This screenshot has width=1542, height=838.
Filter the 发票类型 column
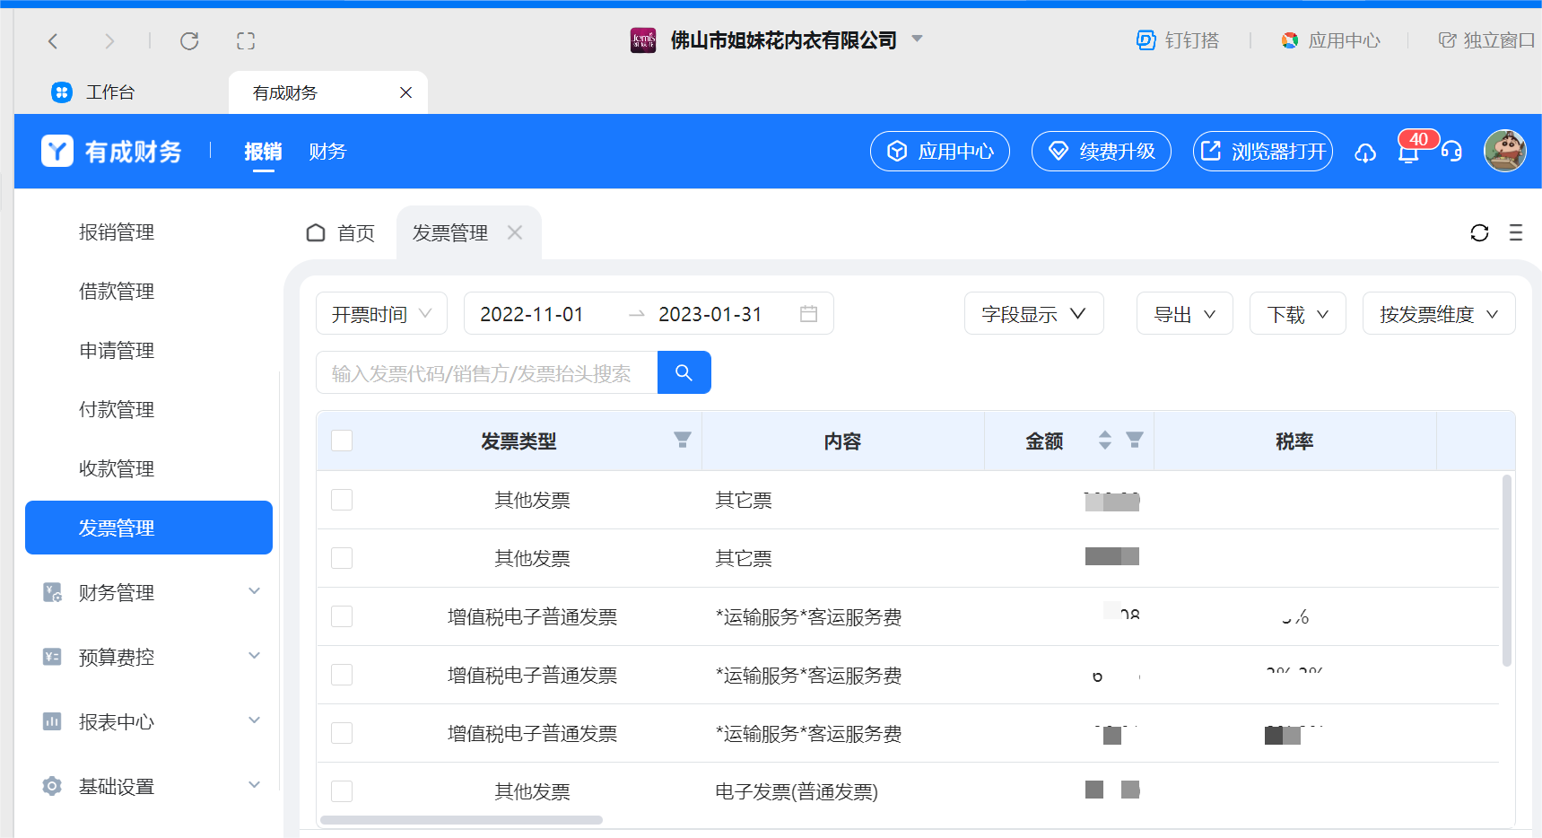tap(683, 440)
